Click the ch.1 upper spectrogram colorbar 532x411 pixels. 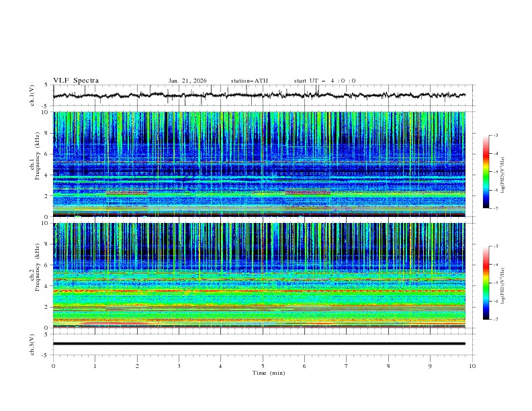486,172
